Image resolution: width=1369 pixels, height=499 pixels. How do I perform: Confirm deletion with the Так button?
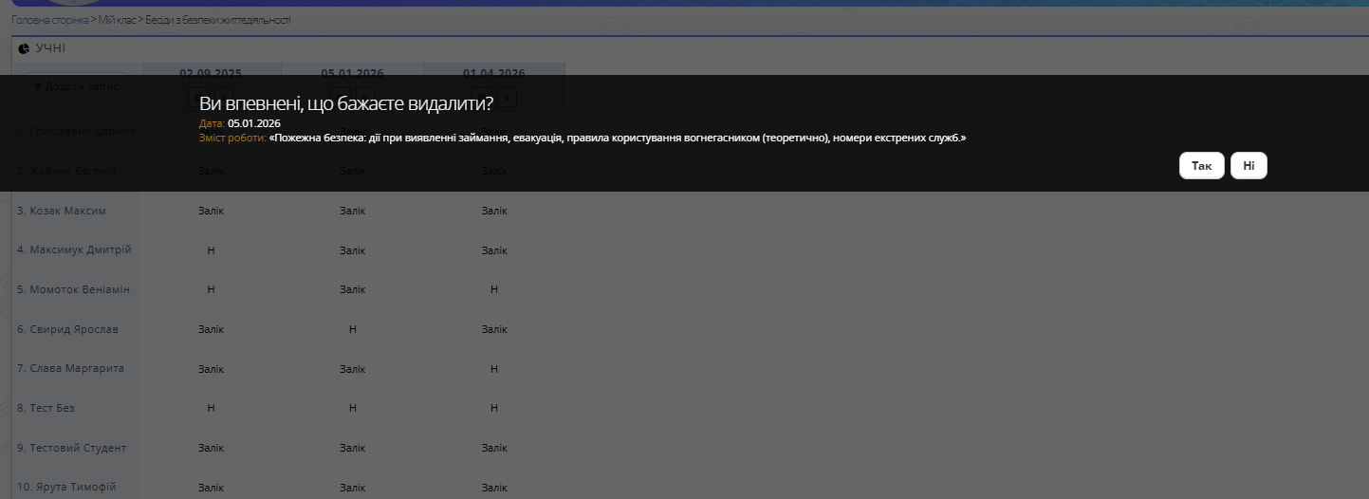tap(1201, 166)
